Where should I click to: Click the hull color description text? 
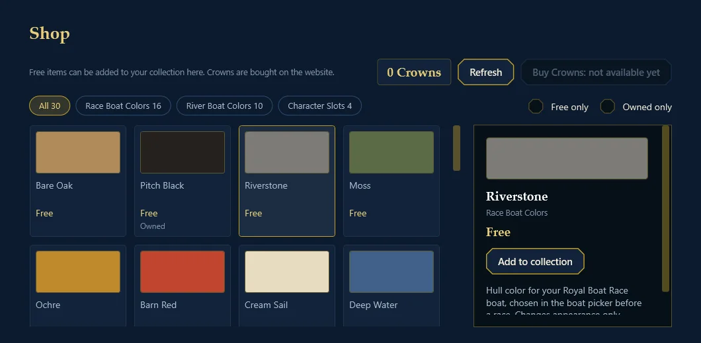[x=563, y=302]
